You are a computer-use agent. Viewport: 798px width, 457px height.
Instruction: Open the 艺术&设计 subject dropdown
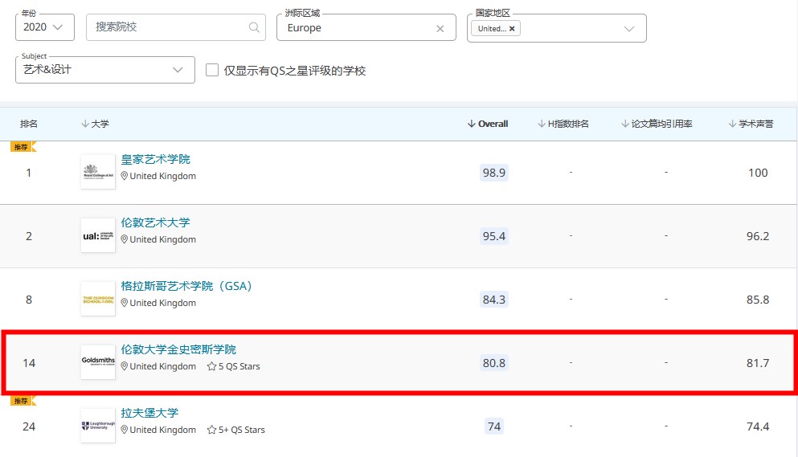click(x=104, y=70)
